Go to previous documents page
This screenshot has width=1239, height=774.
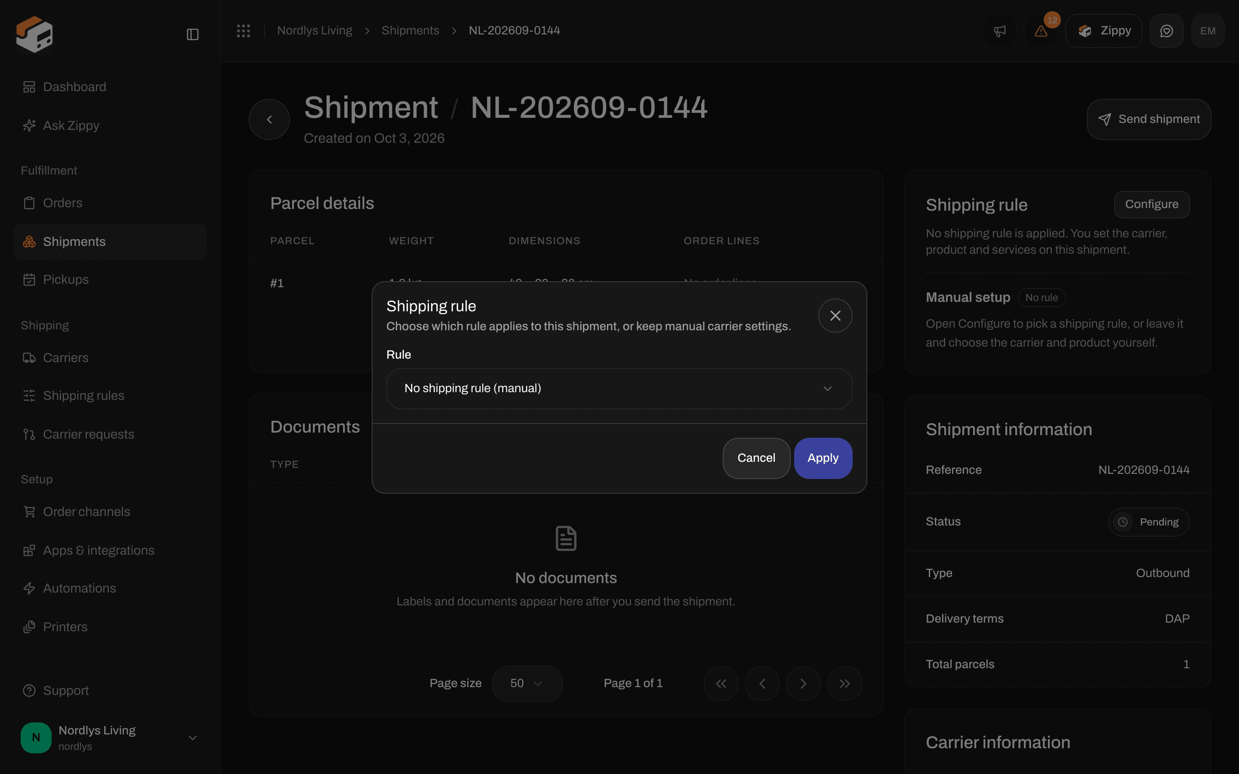pos(762,683)
